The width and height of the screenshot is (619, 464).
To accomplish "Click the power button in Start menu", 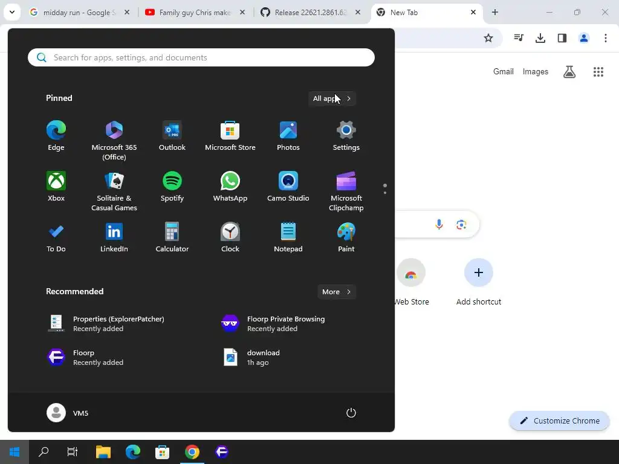I will (351, 413).
